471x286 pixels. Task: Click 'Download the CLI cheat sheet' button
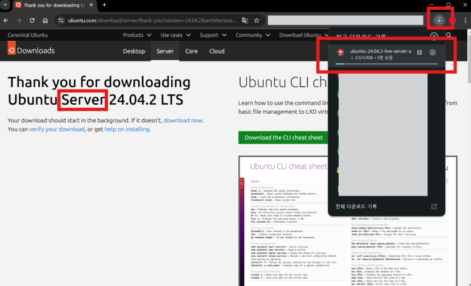[x=283, y=138]
